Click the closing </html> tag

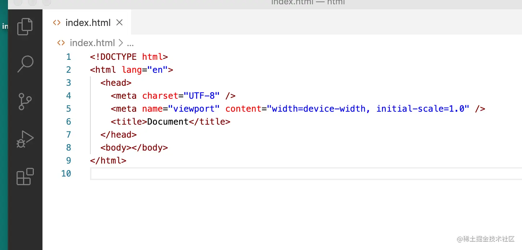[108, 161]
